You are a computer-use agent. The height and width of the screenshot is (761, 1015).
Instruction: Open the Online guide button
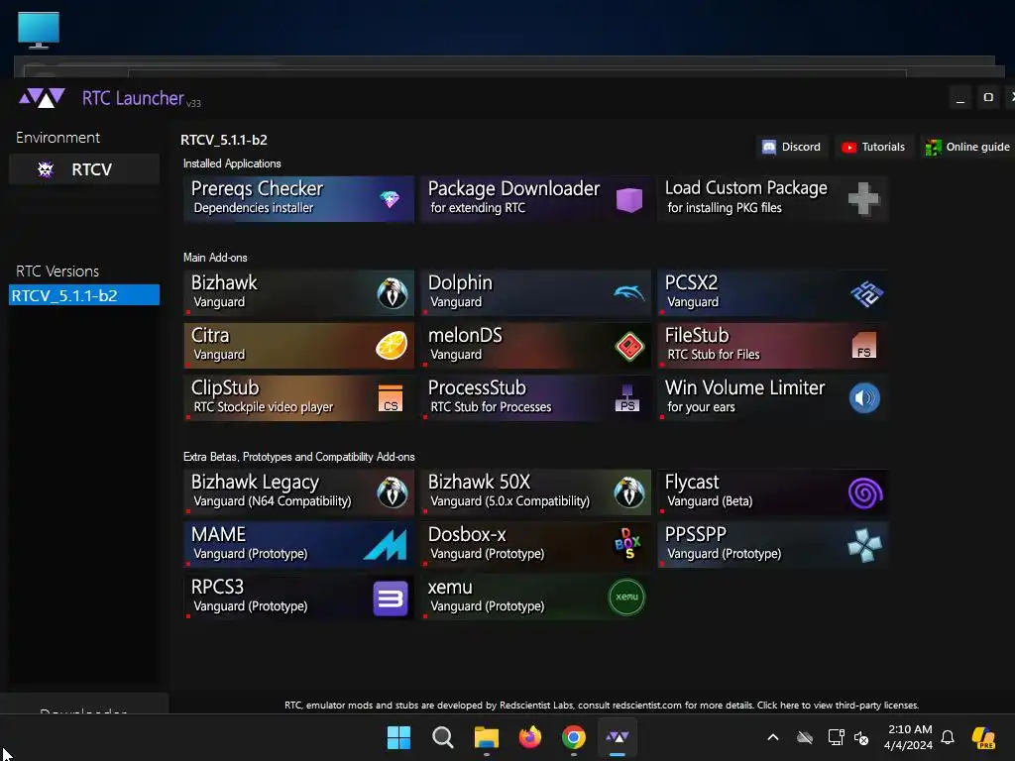967,147
